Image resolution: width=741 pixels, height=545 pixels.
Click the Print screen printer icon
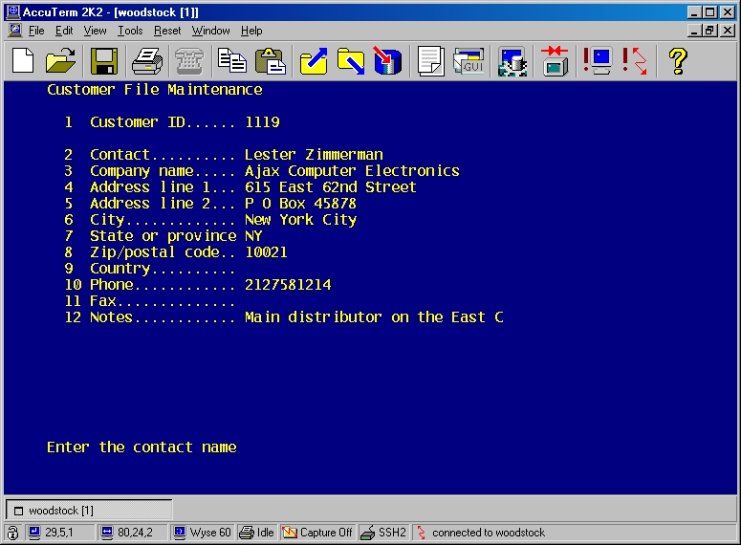pos(147,61)
